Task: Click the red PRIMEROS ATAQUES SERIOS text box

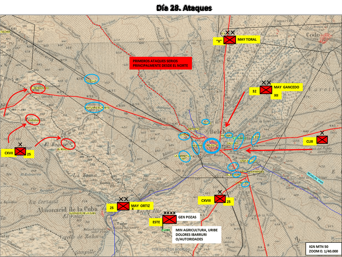Action: pos(160,63)
